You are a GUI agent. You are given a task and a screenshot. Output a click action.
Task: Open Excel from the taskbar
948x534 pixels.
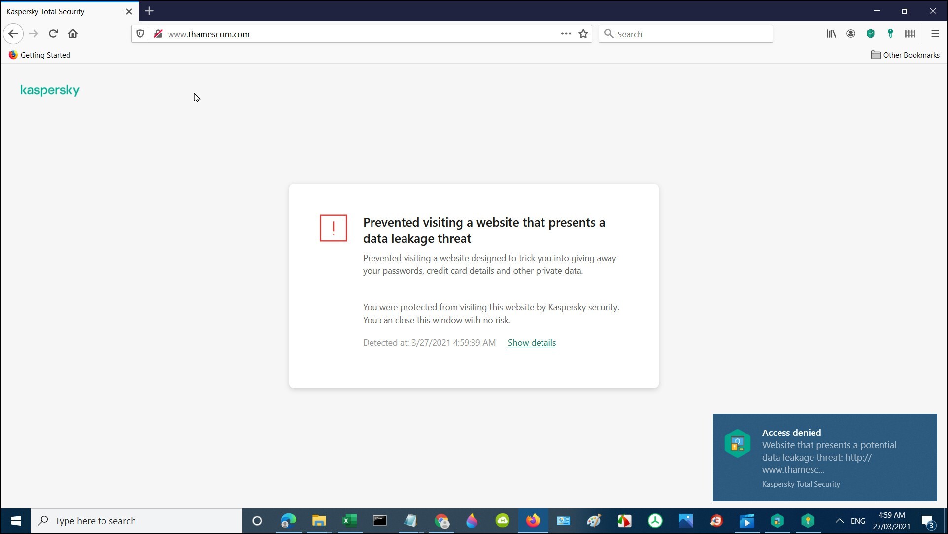point(350,521)
